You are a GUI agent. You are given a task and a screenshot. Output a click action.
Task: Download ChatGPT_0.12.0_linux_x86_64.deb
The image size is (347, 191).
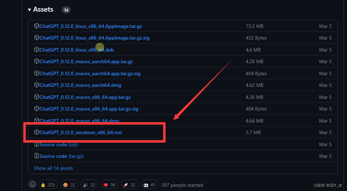coord(77,50)
